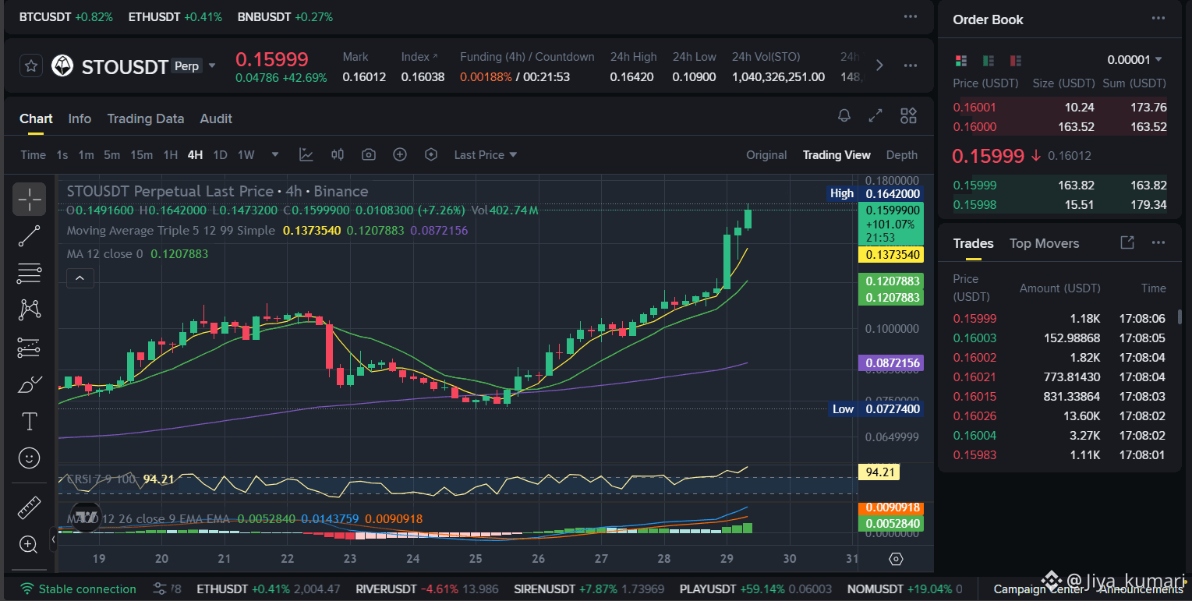This screenshot has height=601, width=1192.
Task: Switch chart interval to 1m
Action: coord(86,155)
